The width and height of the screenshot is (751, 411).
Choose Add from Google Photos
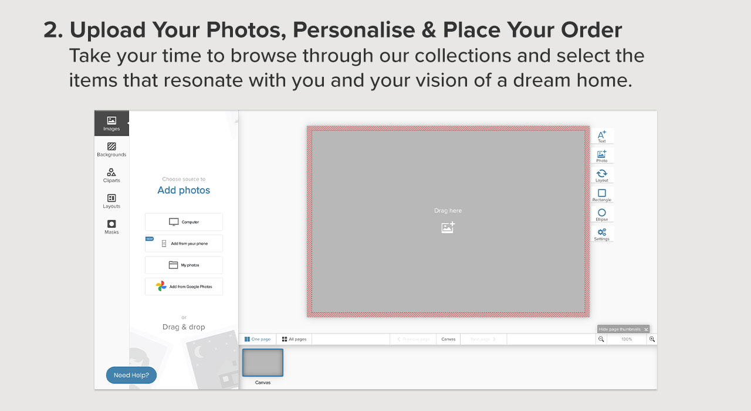[184, 286]
